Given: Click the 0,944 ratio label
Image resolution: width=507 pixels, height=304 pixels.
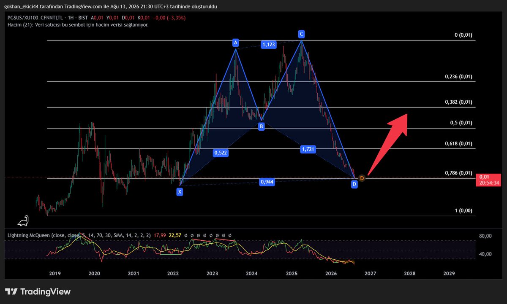Looking at the screenshot, I should click(x=267, y=182).
